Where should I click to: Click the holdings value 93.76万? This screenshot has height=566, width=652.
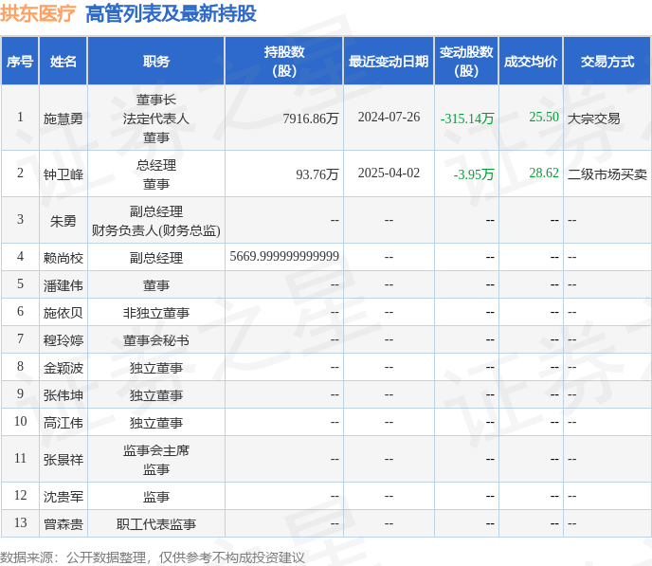[x=317, y=174]
